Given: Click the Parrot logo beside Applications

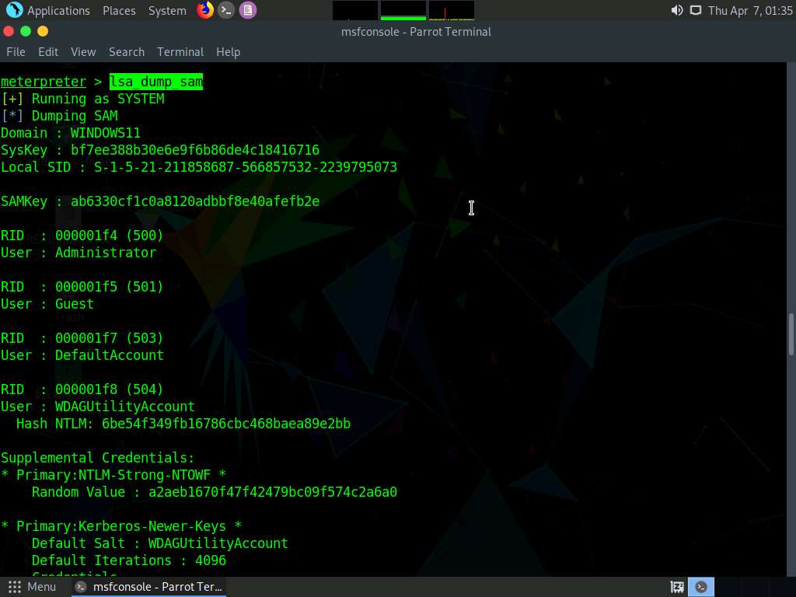Looking at the screenshot, I should [14, 10].
